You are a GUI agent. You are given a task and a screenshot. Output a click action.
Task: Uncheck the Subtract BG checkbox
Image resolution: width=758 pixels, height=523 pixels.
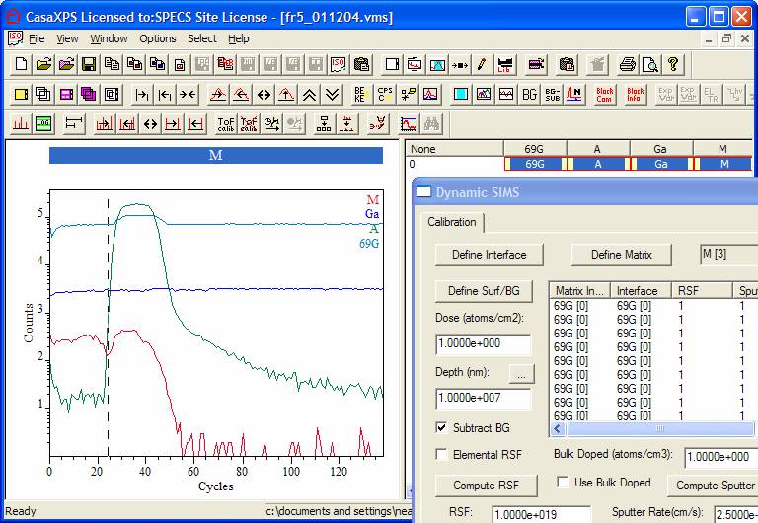(x=441, y=428)
